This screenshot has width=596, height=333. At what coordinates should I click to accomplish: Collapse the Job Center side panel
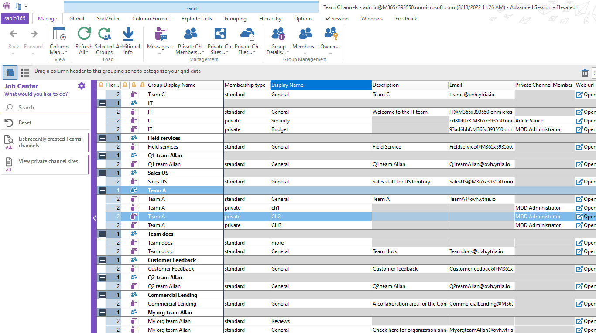pos(94,218)
